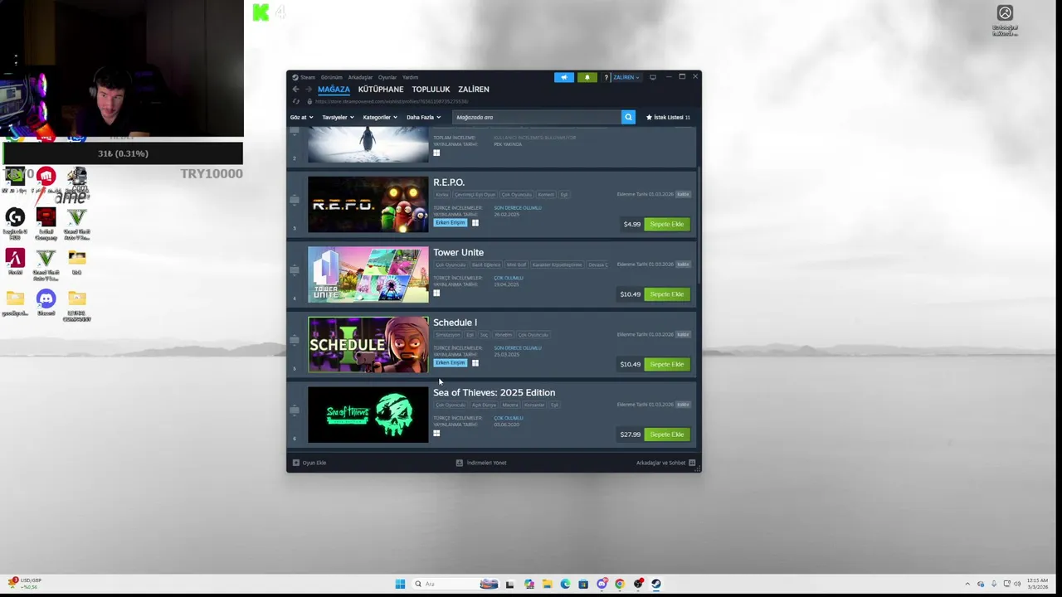The height and width of the screenshot is (597, 1062).
Task: Click the İndirmeleri Yönet download icon
Action: pos(460,463)
